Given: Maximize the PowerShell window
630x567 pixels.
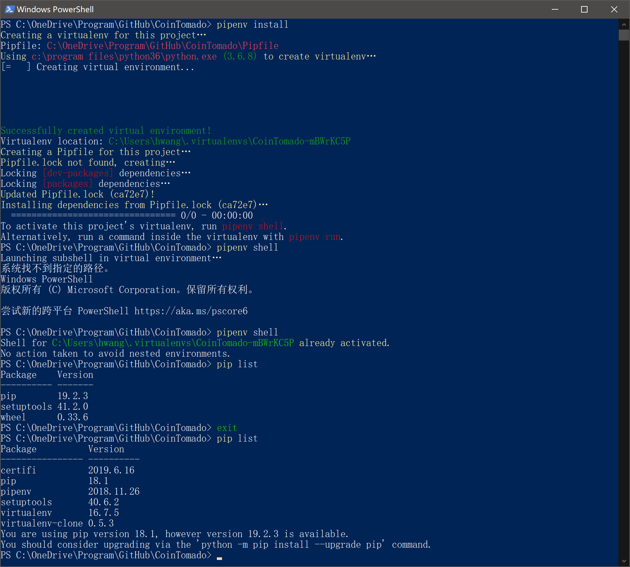Looking at the screenshot, I should 584,9.
